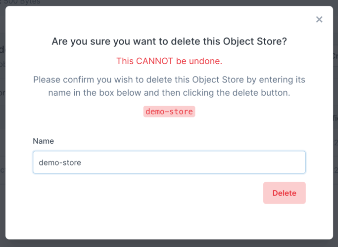Click the red demo-store code badge

pyautogui.click(x=169, y=112)
